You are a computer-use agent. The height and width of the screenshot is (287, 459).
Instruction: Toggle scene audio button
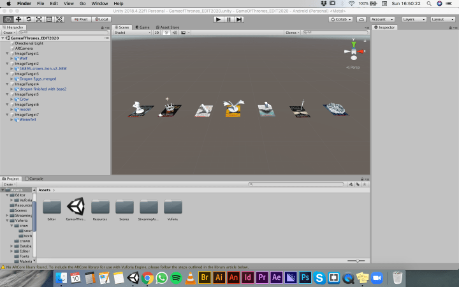(x=175, y=33)
